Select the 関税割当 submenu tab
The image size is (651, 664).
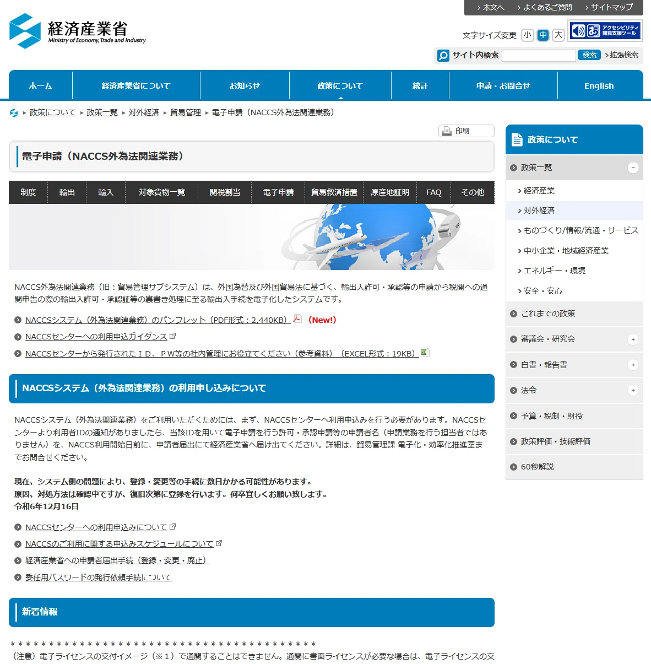225,192
